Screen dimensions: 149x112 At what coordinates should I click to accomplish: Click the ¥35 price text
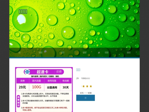point(82,93)
